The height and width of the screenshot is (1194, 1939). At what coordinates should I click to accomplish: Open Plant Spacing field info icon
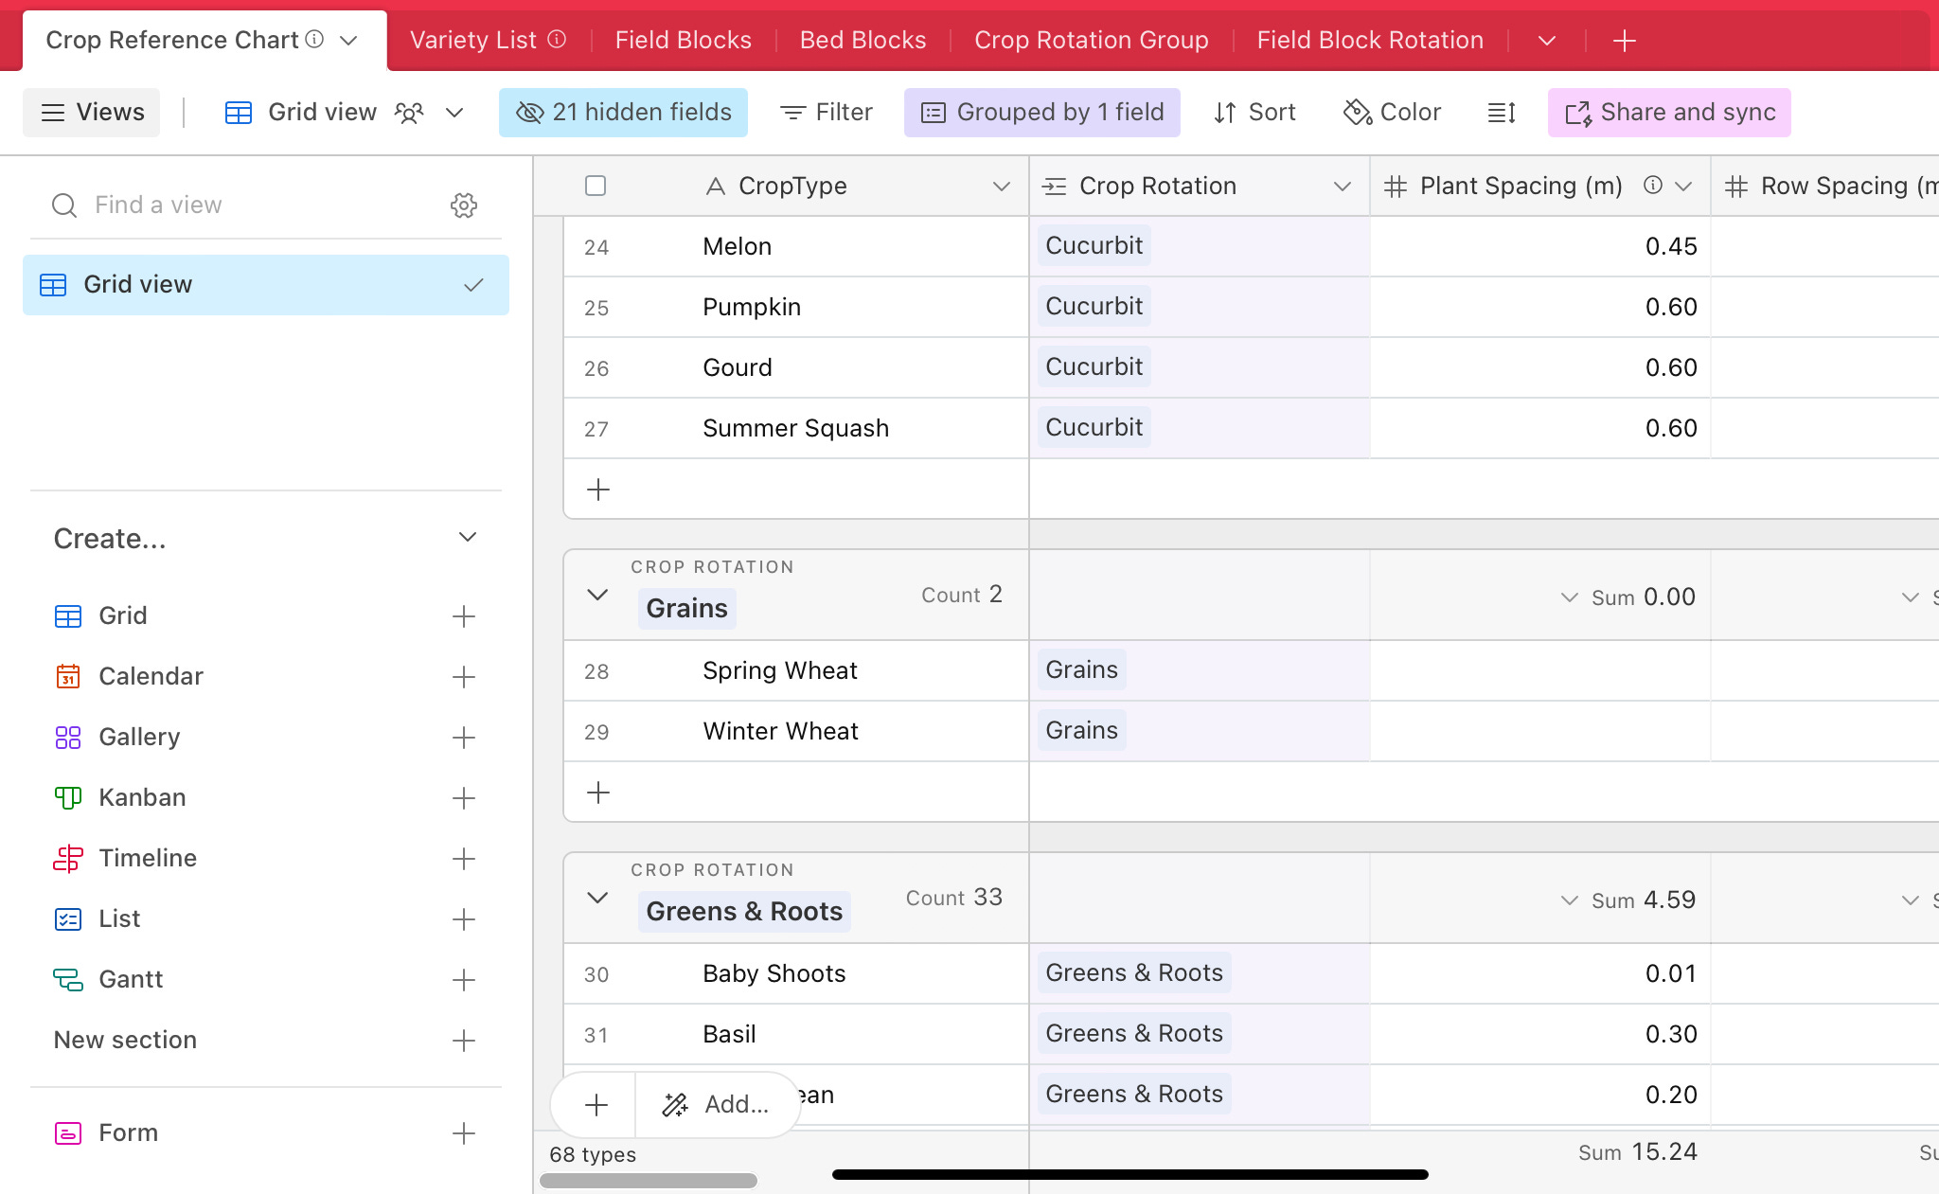pyautogui.click(x=1652, y=186)
